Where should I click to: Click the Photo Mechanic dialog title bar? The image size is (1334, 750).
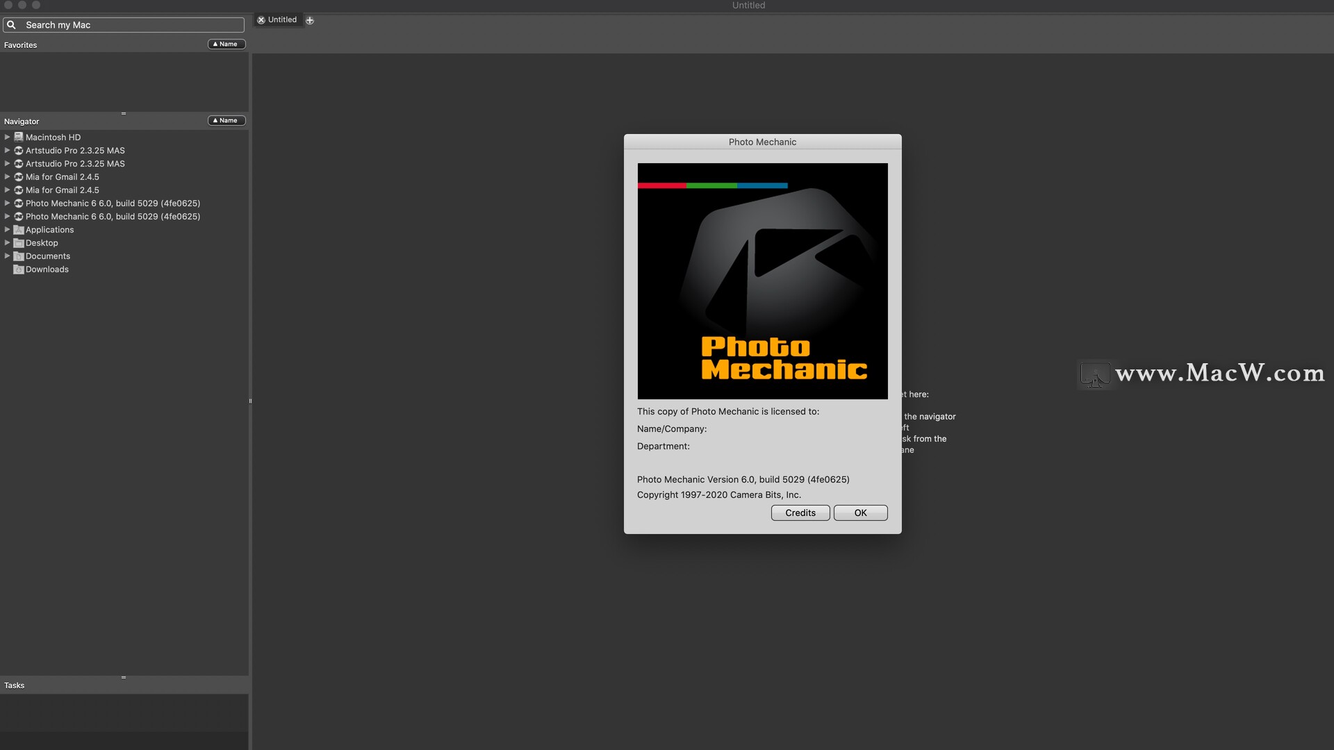coord(762,142)
